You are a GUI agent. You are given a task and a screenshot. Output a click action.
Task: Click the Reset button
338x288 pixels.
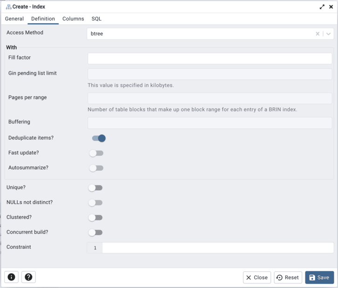click(x=288, y=277)
